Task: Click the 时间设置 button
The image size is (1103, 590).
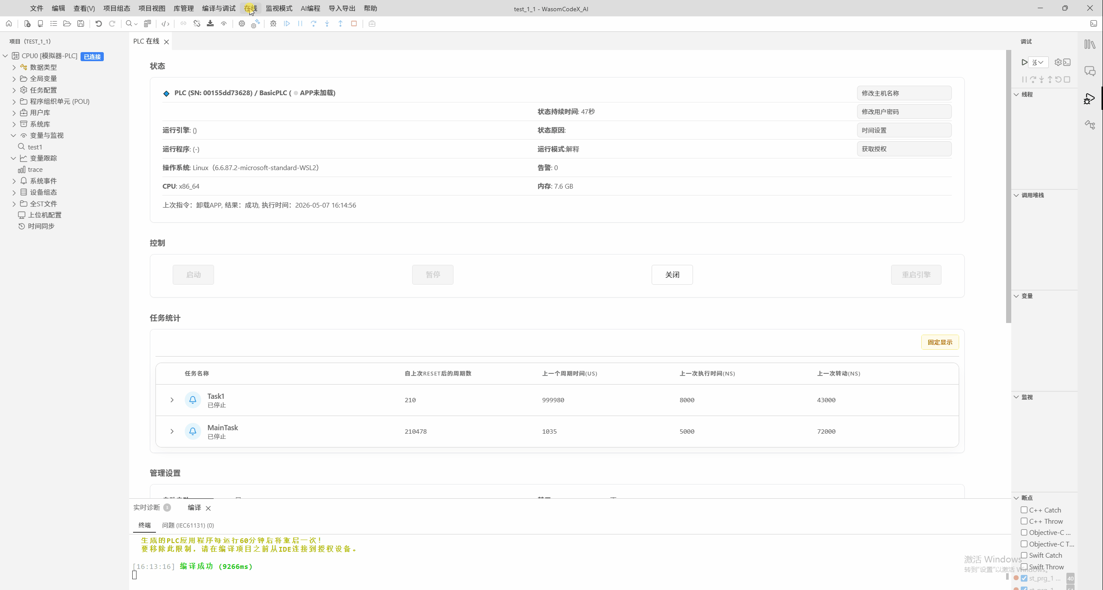Action: [x=904, y=130]
